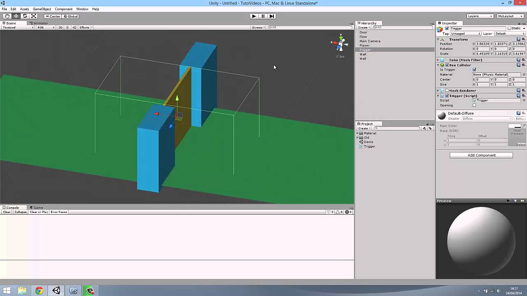Click the Physic Material object picker circle
The width and height of the screenshot is (527, 296).
(x=524, y=75)
